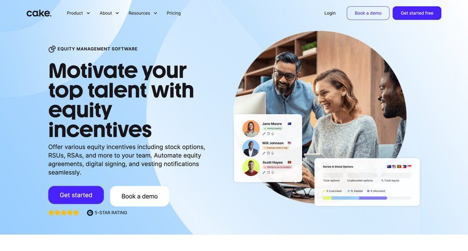This screenshot has height=251, width=468.
Task: Click Jane Moore's pencil edit icon
Action: point(264,134)
